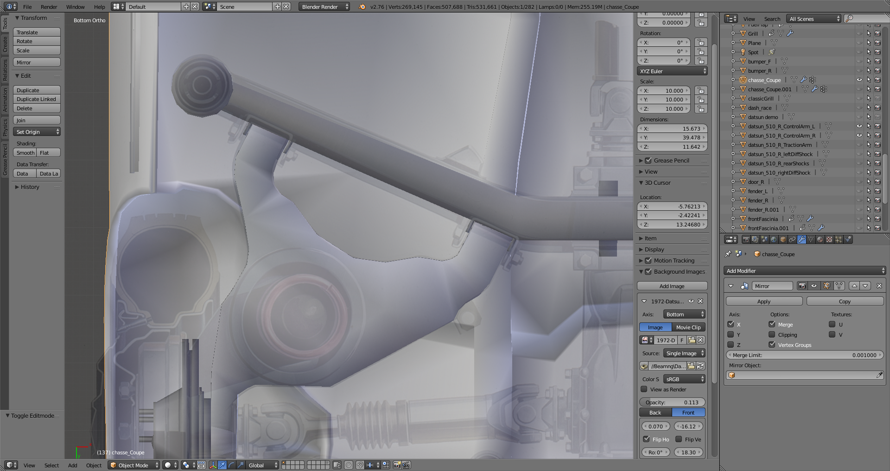Screen dimensions: 890x471
Task: Collapse the Mirror modifier panel triangle
Action: pyautogui.click(x=731, y=286)
